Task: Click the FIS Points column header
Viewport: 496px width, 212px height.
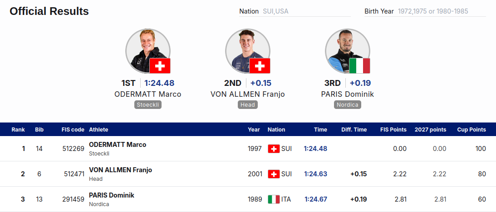Action: (x=393, y=129)
